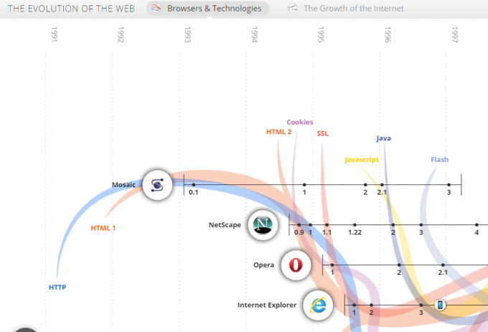Click the Internet Explorer name label
Screen dimensions: 488x332
click(x=267, y=305)
